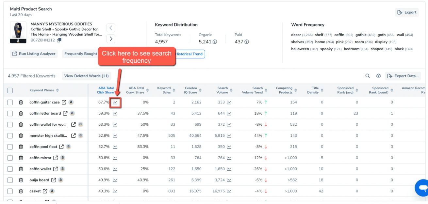Delete the keyword "ouija board" using trash icon

point(21,180)
